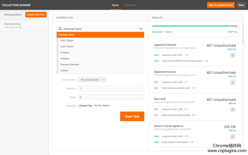The height and width of the screenshot is (155, 248).
Task: Click the DigestAuth Request result title
Action: (165, 45)
